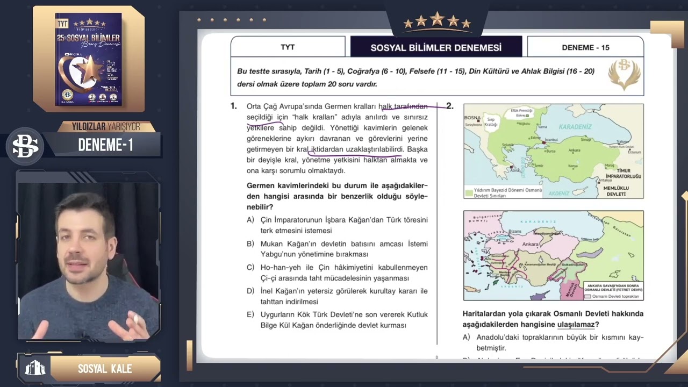Screen dimensions: 688x387
Task: Click the book cover thumbnail
Action: click(x=89, y=59)
